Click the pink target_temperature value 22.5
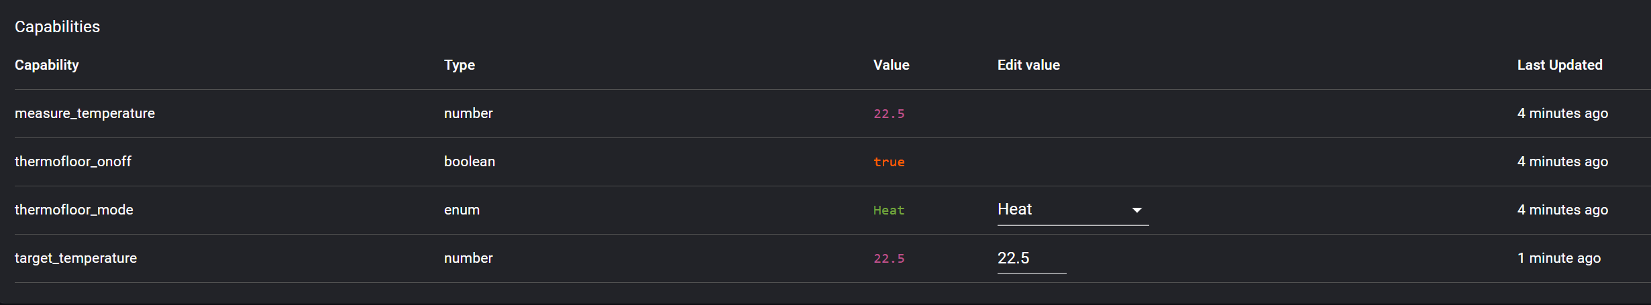The width and height of the screenshot is (1651, 305). pyautogui.click(x=889, y=259)
